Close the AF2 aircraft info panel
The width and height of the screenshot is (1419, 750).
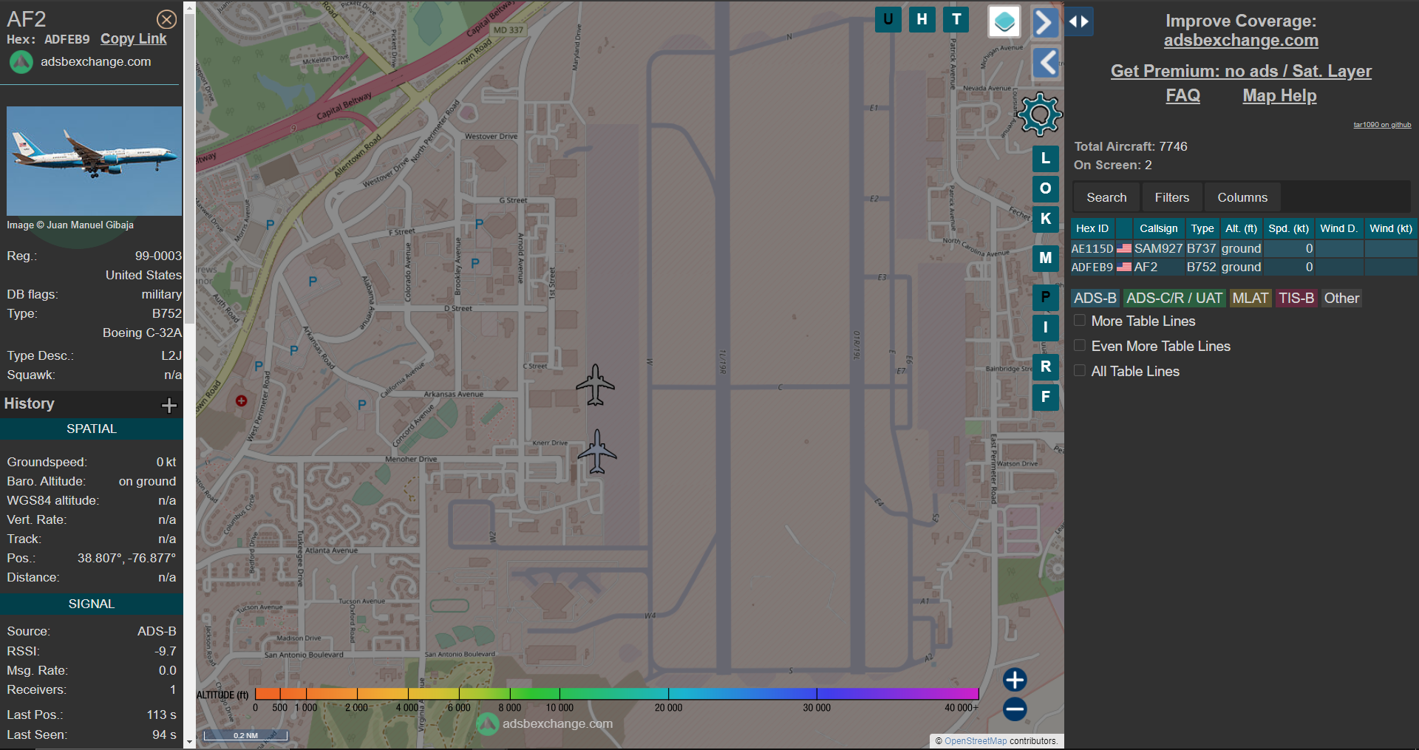pos(167,19)
